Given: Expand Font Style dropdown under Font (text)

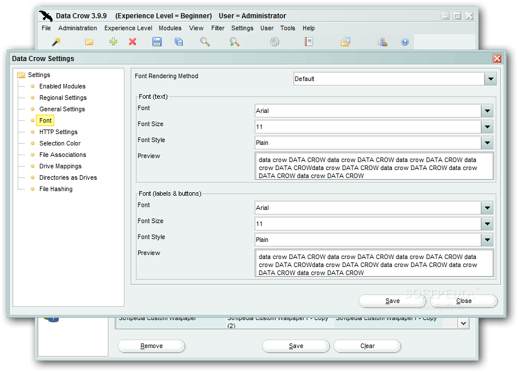Looking at the screenshot, I should pos(487,143).
